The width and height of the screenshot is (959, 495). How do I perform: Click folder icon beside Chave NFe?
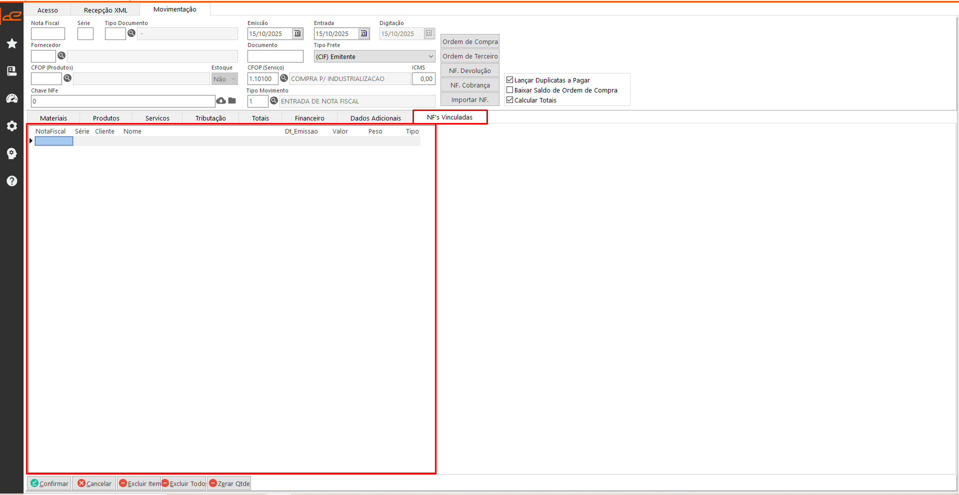[x=232, y=101]
